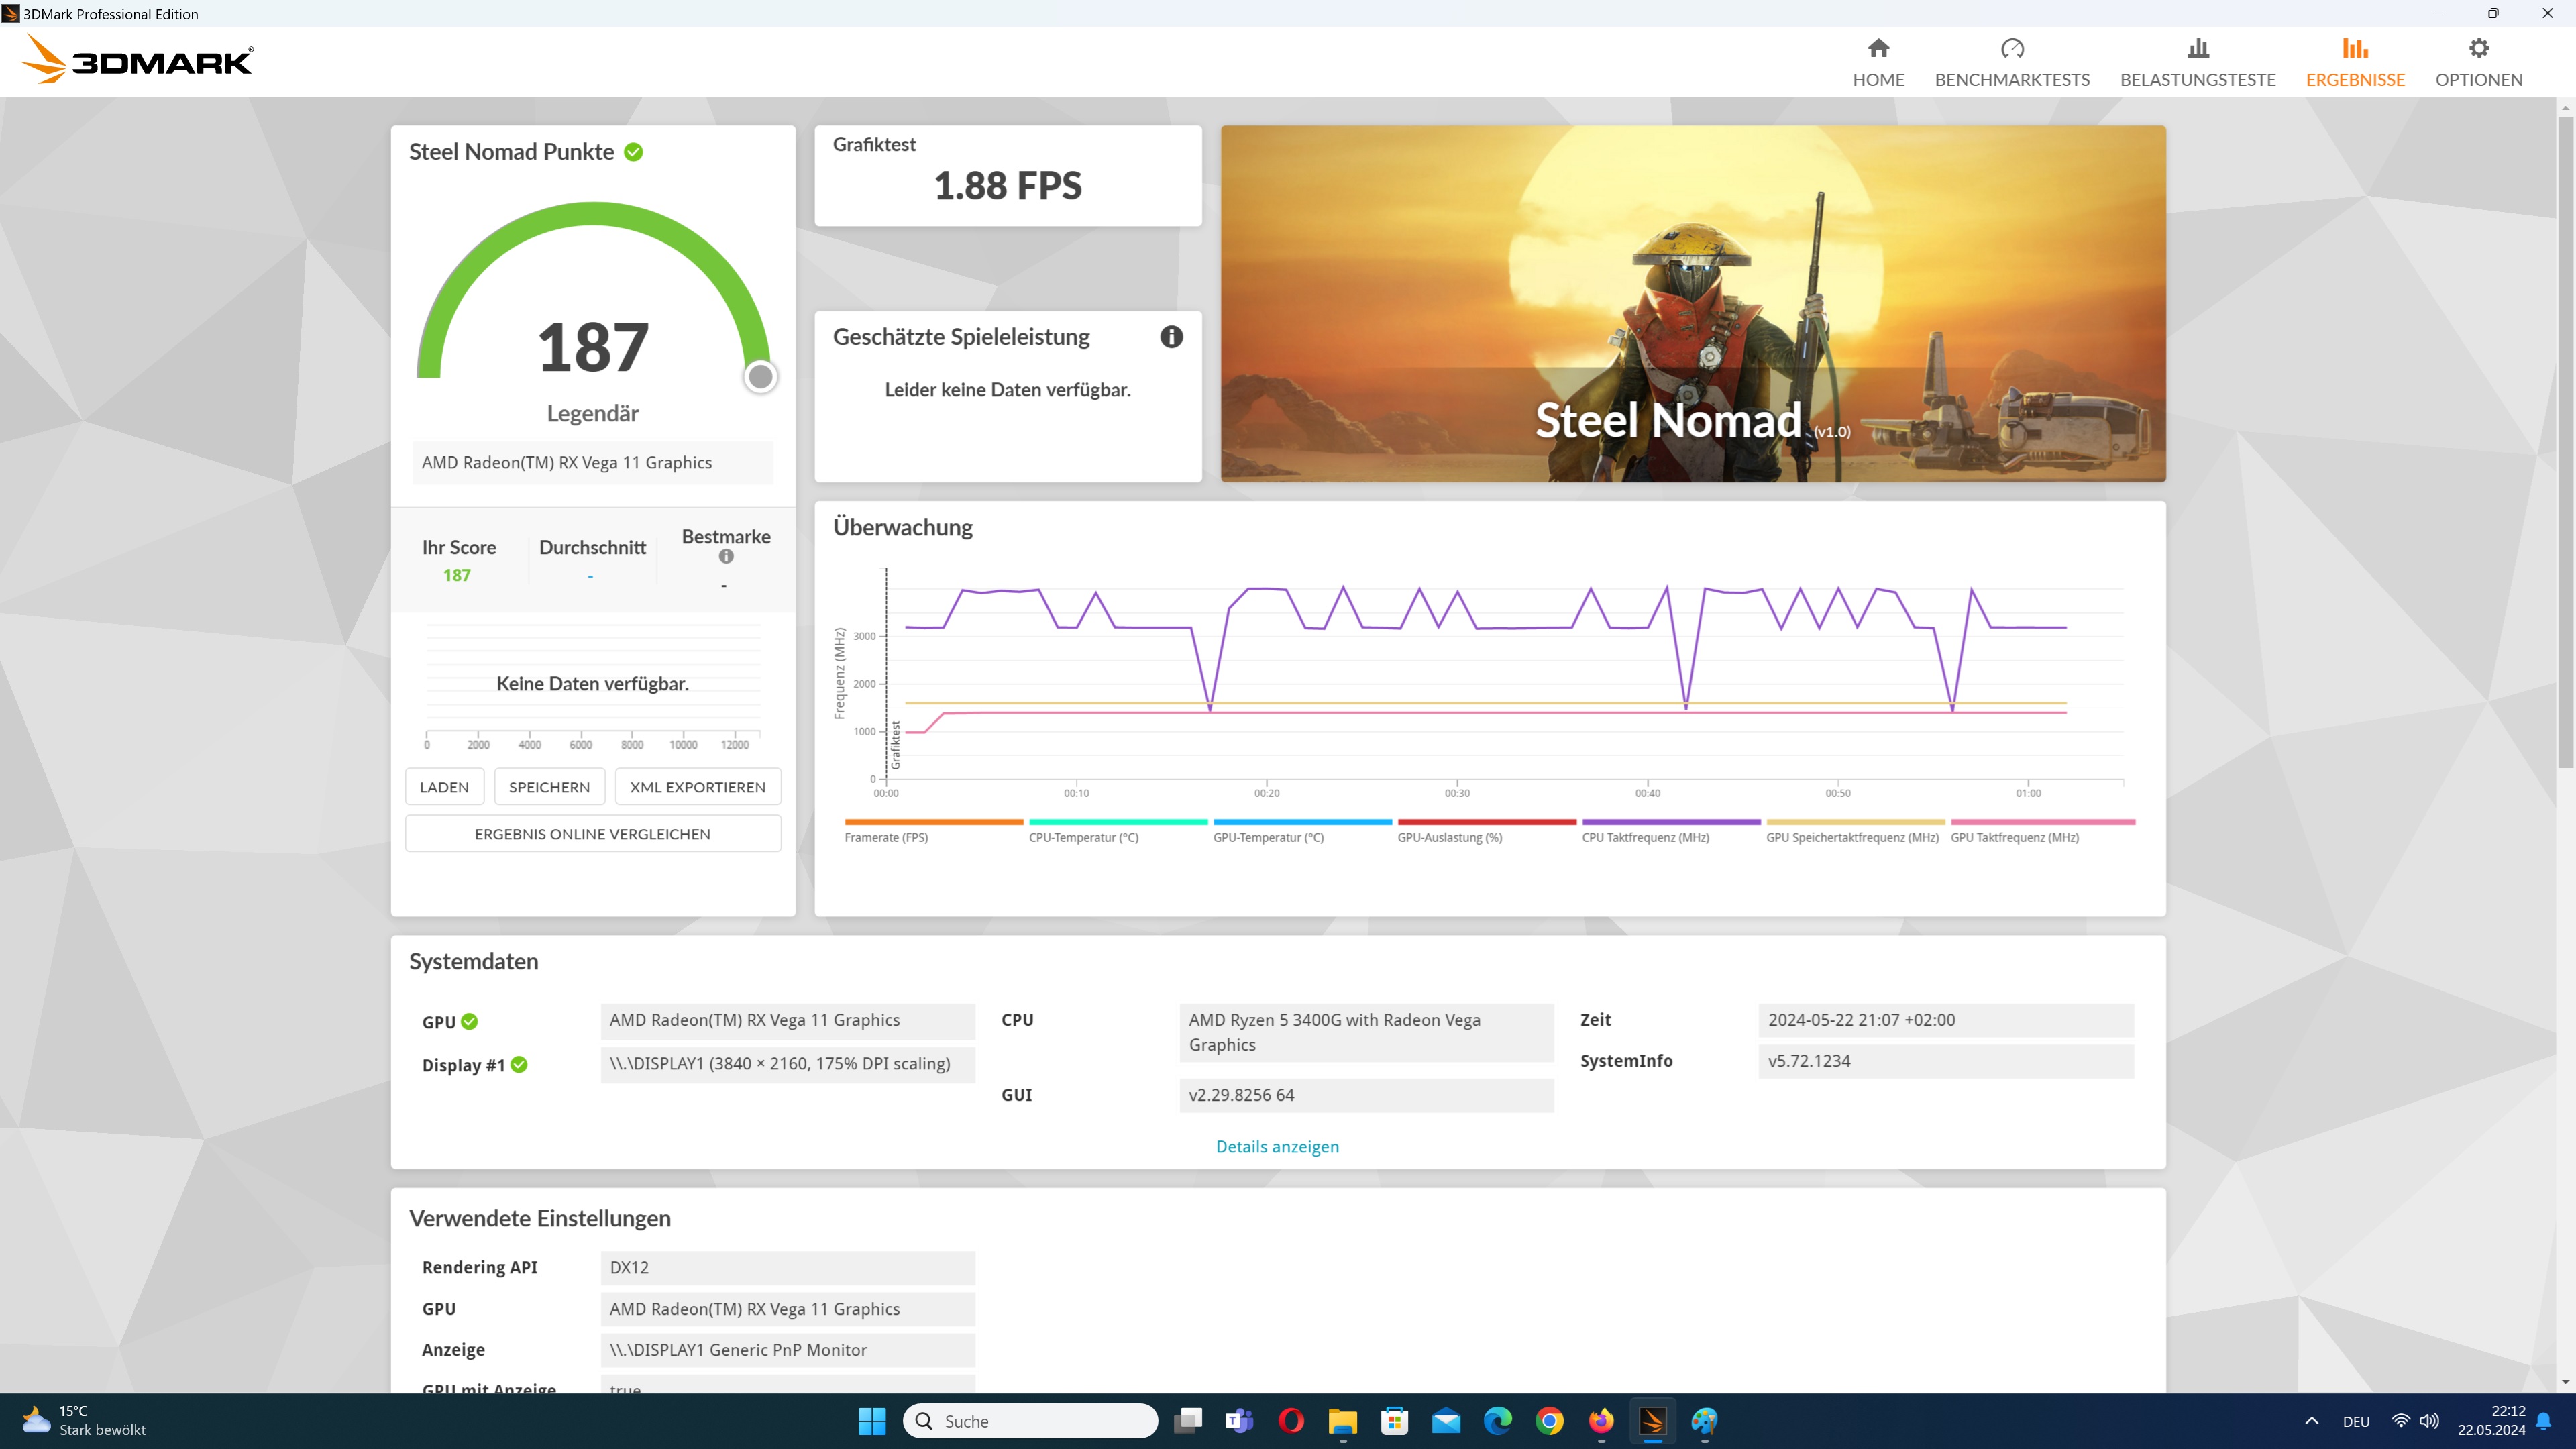Click the info icon under Bestmarke
The image size is (2576, 1449).
point(726,557)
